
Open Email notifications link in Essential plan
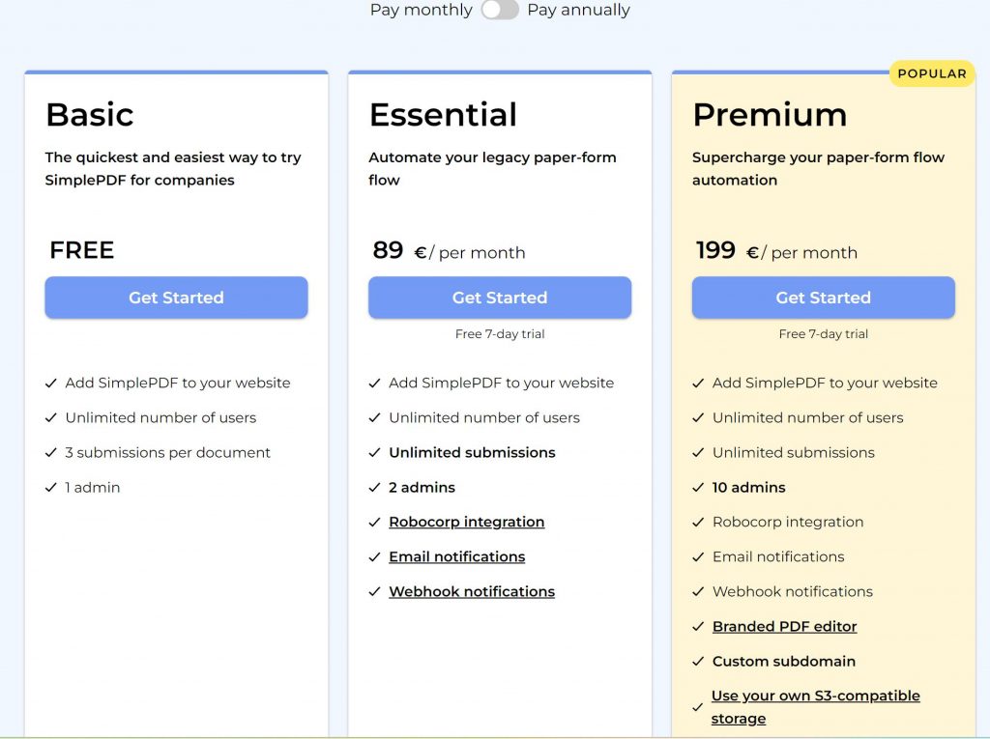pyautogui.click(x=456, y=556)
